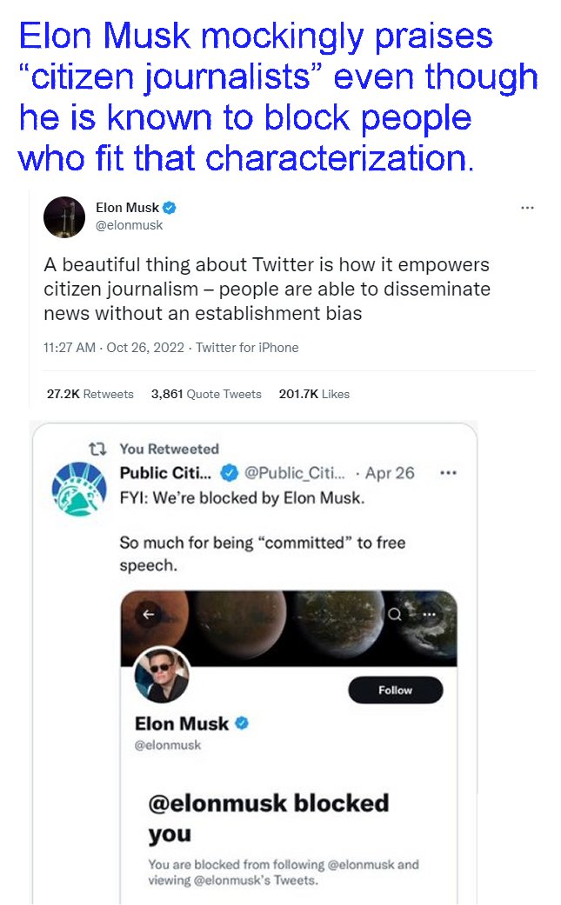Click the search icon on the profile banner
The image size is (561, 905).
(396, 614)
